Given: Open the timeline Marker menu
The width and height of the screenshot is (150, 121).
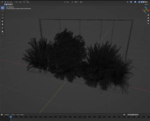Looking at the screenshot, I should pos(22,115).
